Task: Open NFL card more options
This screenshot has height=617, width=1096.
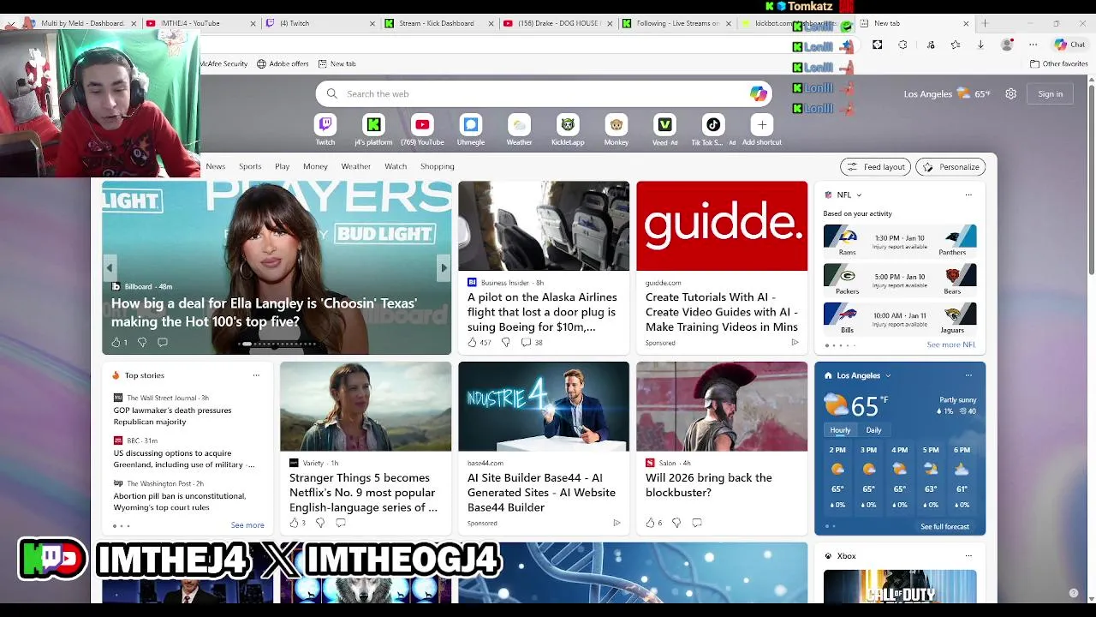Action: (968, 195)
